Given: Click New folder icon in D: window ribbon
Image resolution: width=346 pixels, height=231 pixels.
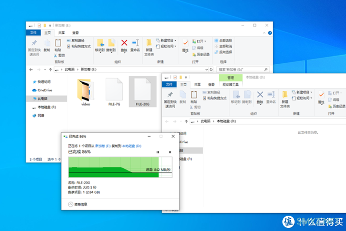Looking at the screenshot, I should point(284,95).
